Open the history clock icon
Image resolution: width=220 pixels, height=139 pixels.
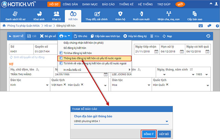coord(208,36)
